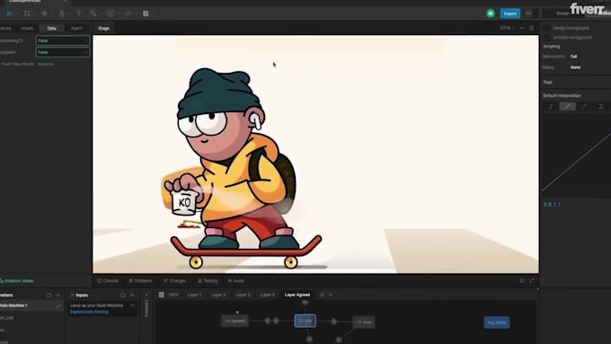Expand the bottom panel with the arrows icon
Image resolution: width=611 pixels, height=344 pixels.
[532, 280]
